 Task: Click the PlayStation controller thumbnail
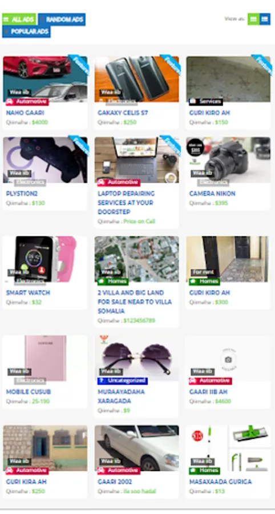point(45,160)
